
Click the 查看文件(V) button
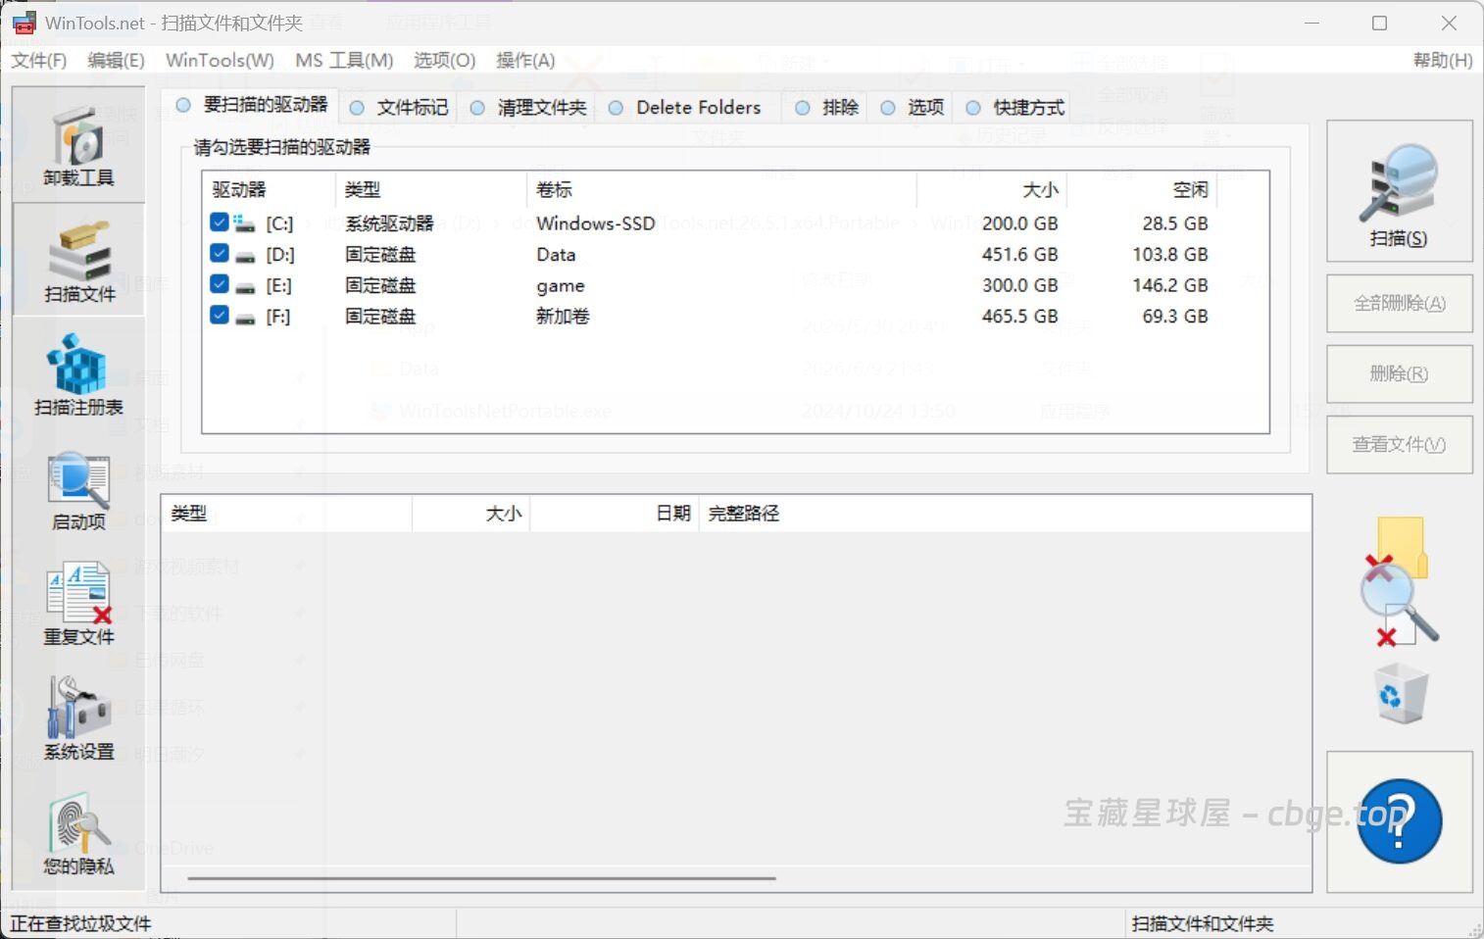pos(1399,445)
